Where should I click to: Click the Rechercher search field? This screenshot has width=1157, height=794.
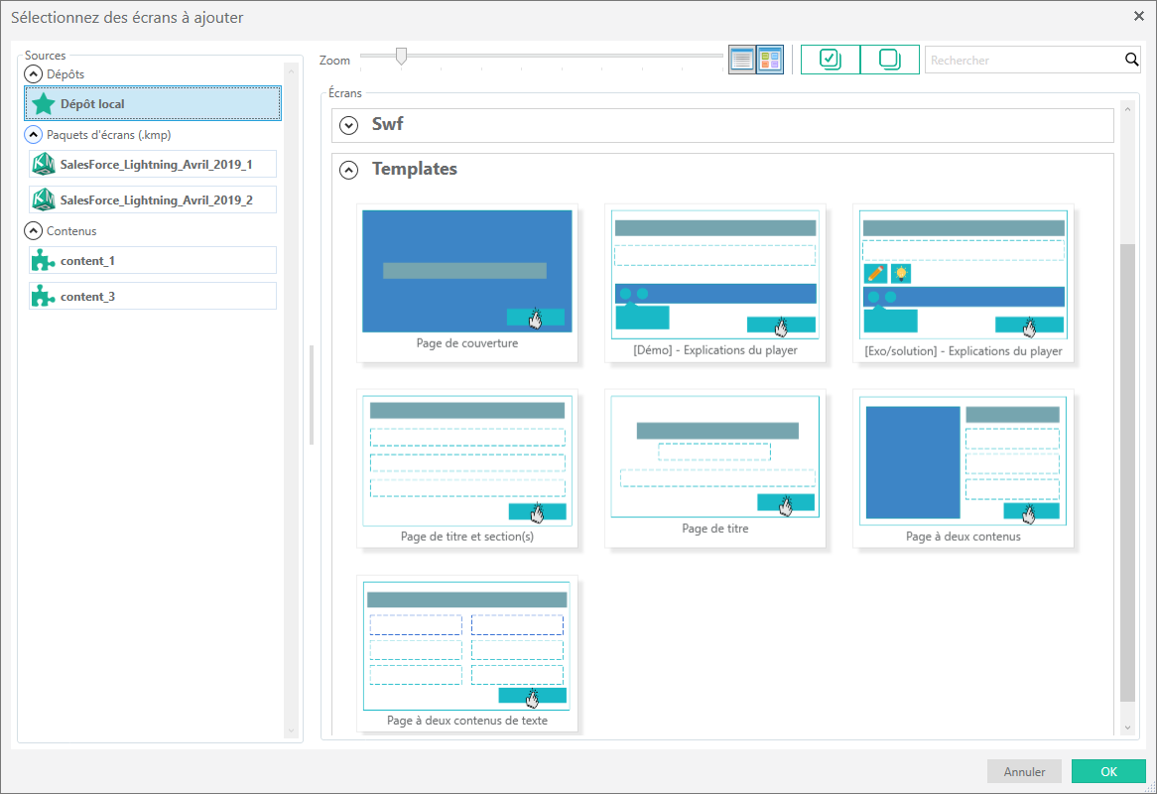point(1022,61)
